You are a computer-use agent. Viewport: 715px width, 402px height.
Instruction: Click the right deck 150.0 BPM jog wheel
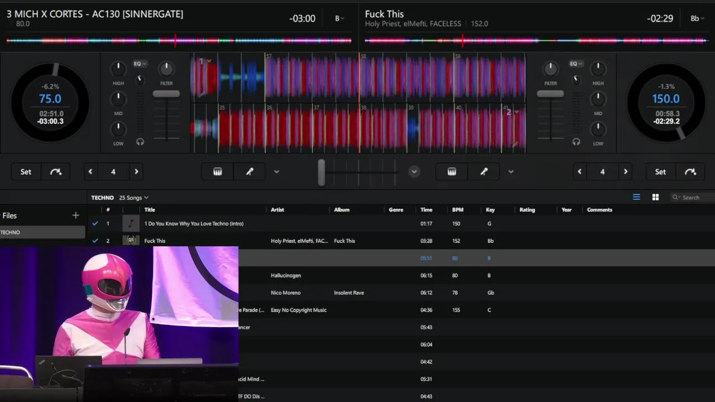coord(666,103)
